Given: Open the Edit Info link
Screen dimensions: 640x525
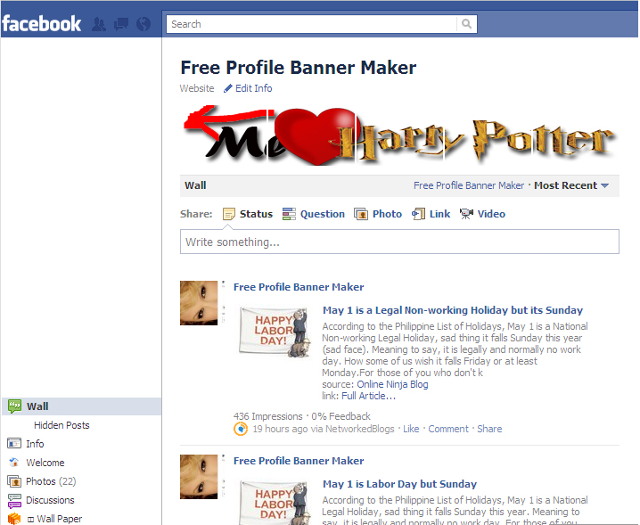Looking at the screenshot, I should click(x=253, y=88).
